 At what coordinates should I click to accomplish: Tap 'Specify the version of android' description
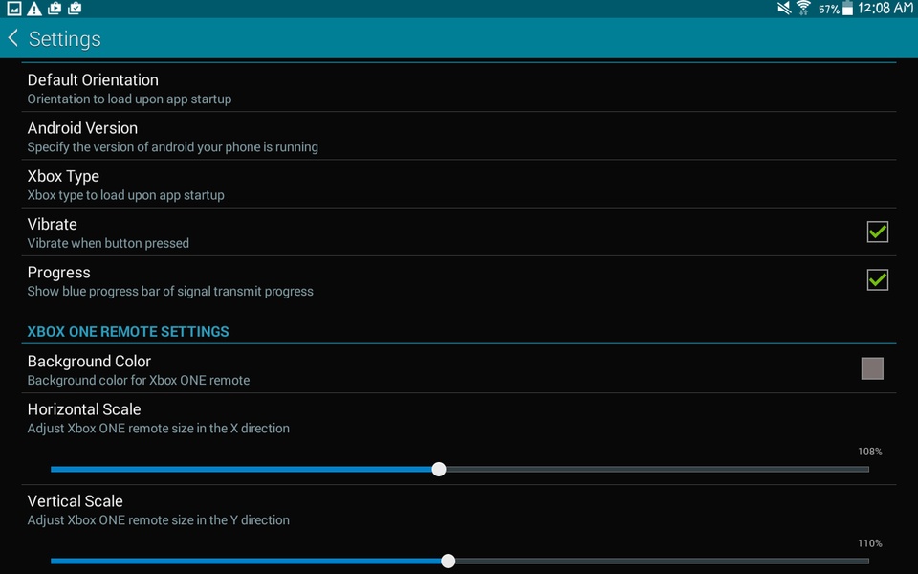[x=173, y=147]
